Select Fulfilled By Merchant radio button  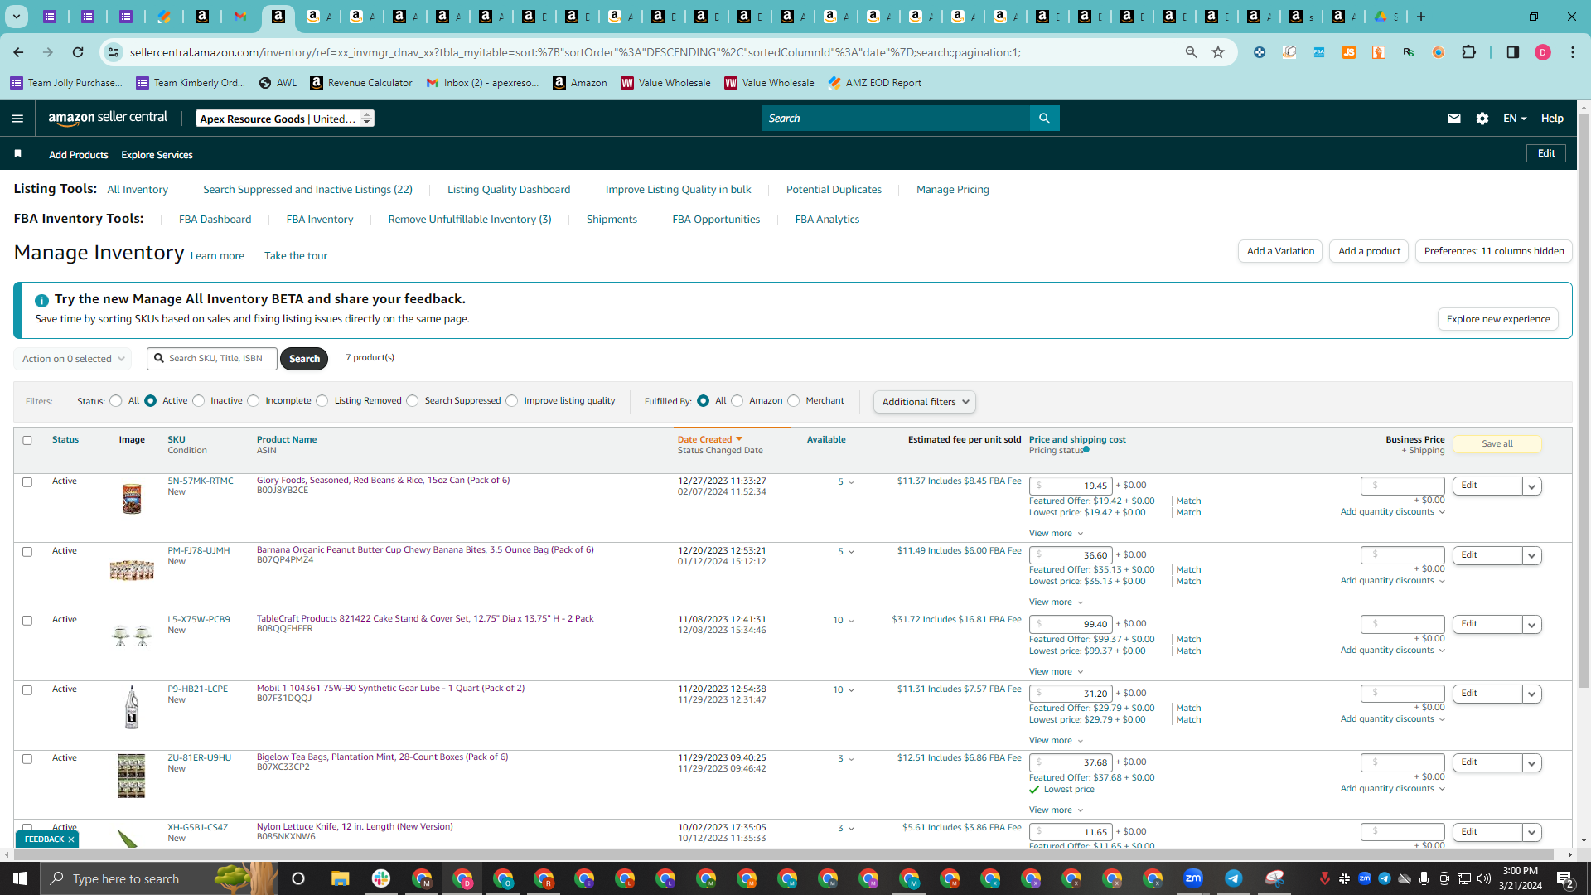click(794, 401)
